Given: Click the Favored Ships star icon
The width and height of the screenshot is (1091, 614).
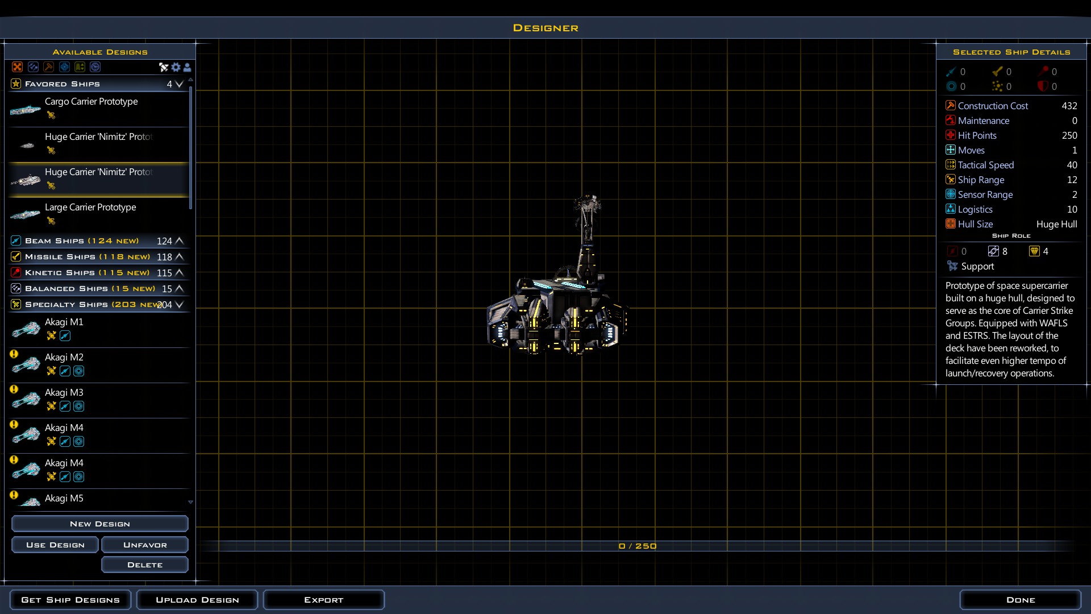Looking at the screenshot, I should click(x=16, y=84).
